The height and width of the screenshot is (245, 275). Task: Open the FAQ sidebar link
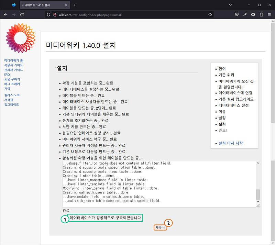[x=7, y=75]
